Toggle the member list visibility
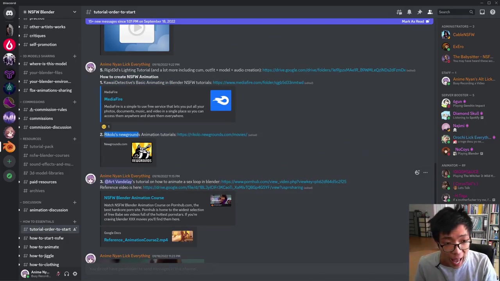The height and width of the screenshot is (281, 500). click(430, 12)
